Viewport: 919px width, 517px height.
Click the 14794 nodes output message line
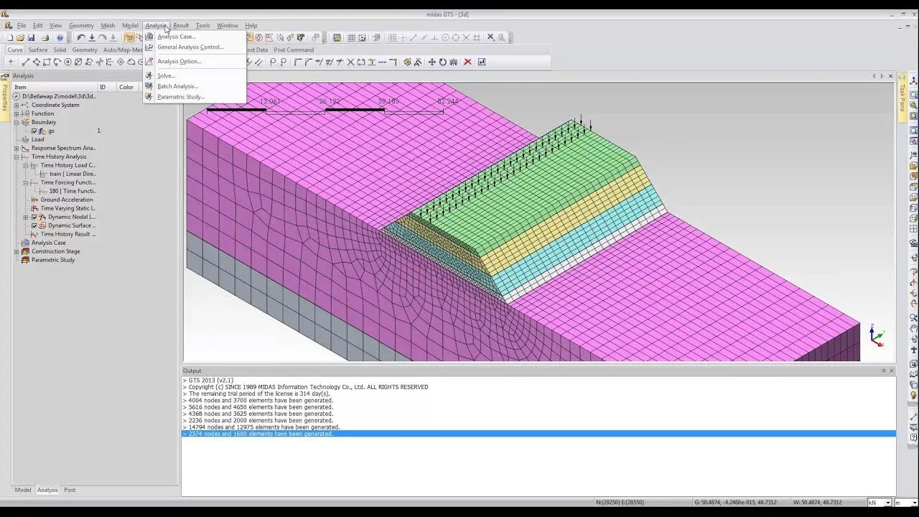[x=261, y=427]
